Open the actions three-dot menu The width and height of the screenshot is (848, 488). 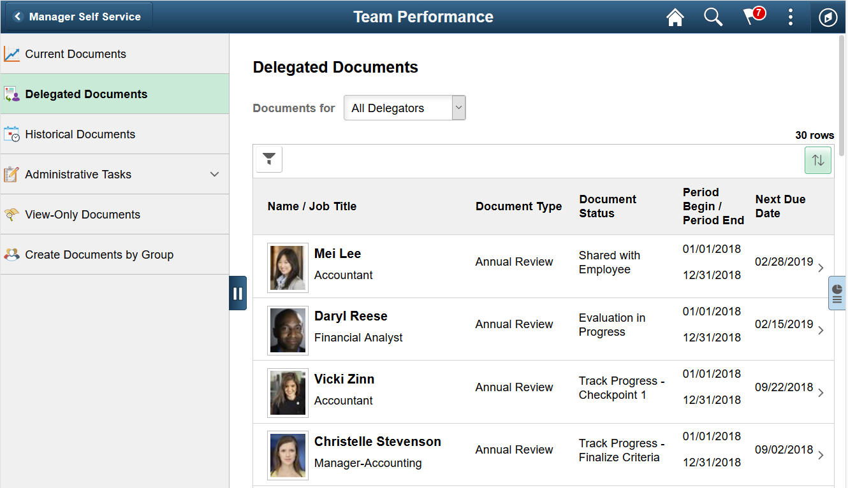point(791,17)
